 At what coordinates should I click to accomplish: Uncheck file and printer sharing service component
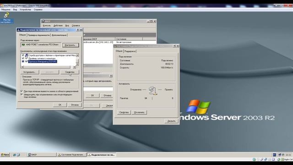[x=23, y=55]
